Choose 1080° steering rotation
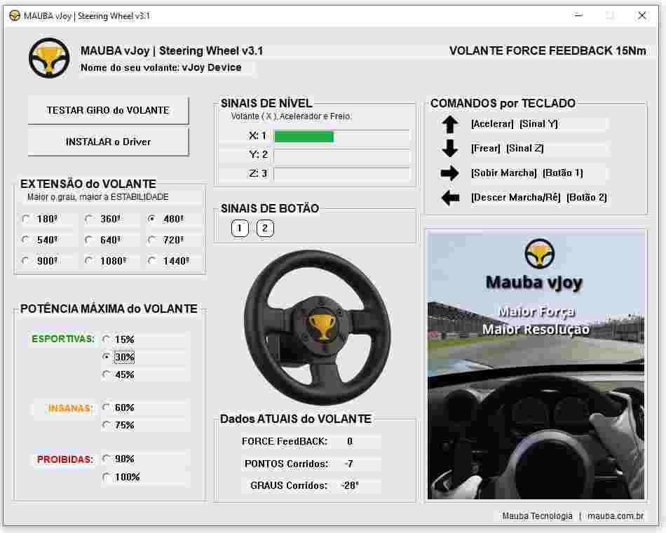 tap(106, 261)
